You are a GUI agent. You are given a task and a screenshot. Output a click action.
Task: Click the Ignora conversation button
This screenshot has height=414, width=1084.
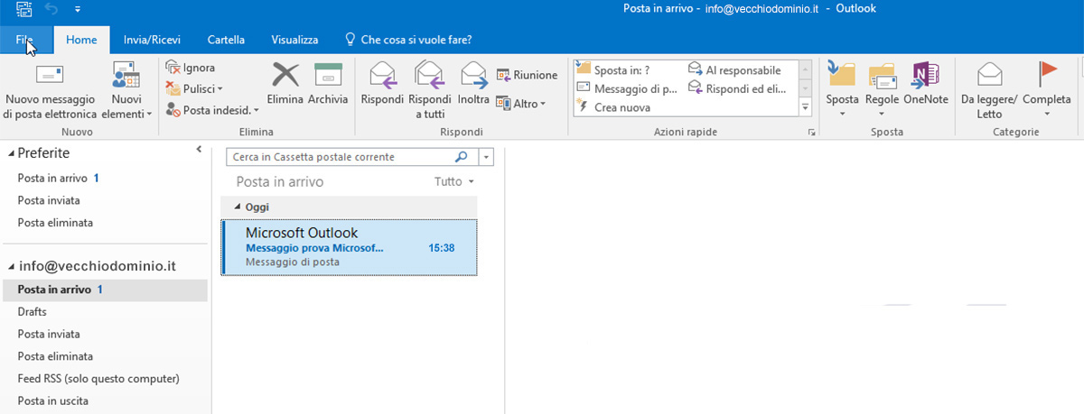click(x=191, y=68)
